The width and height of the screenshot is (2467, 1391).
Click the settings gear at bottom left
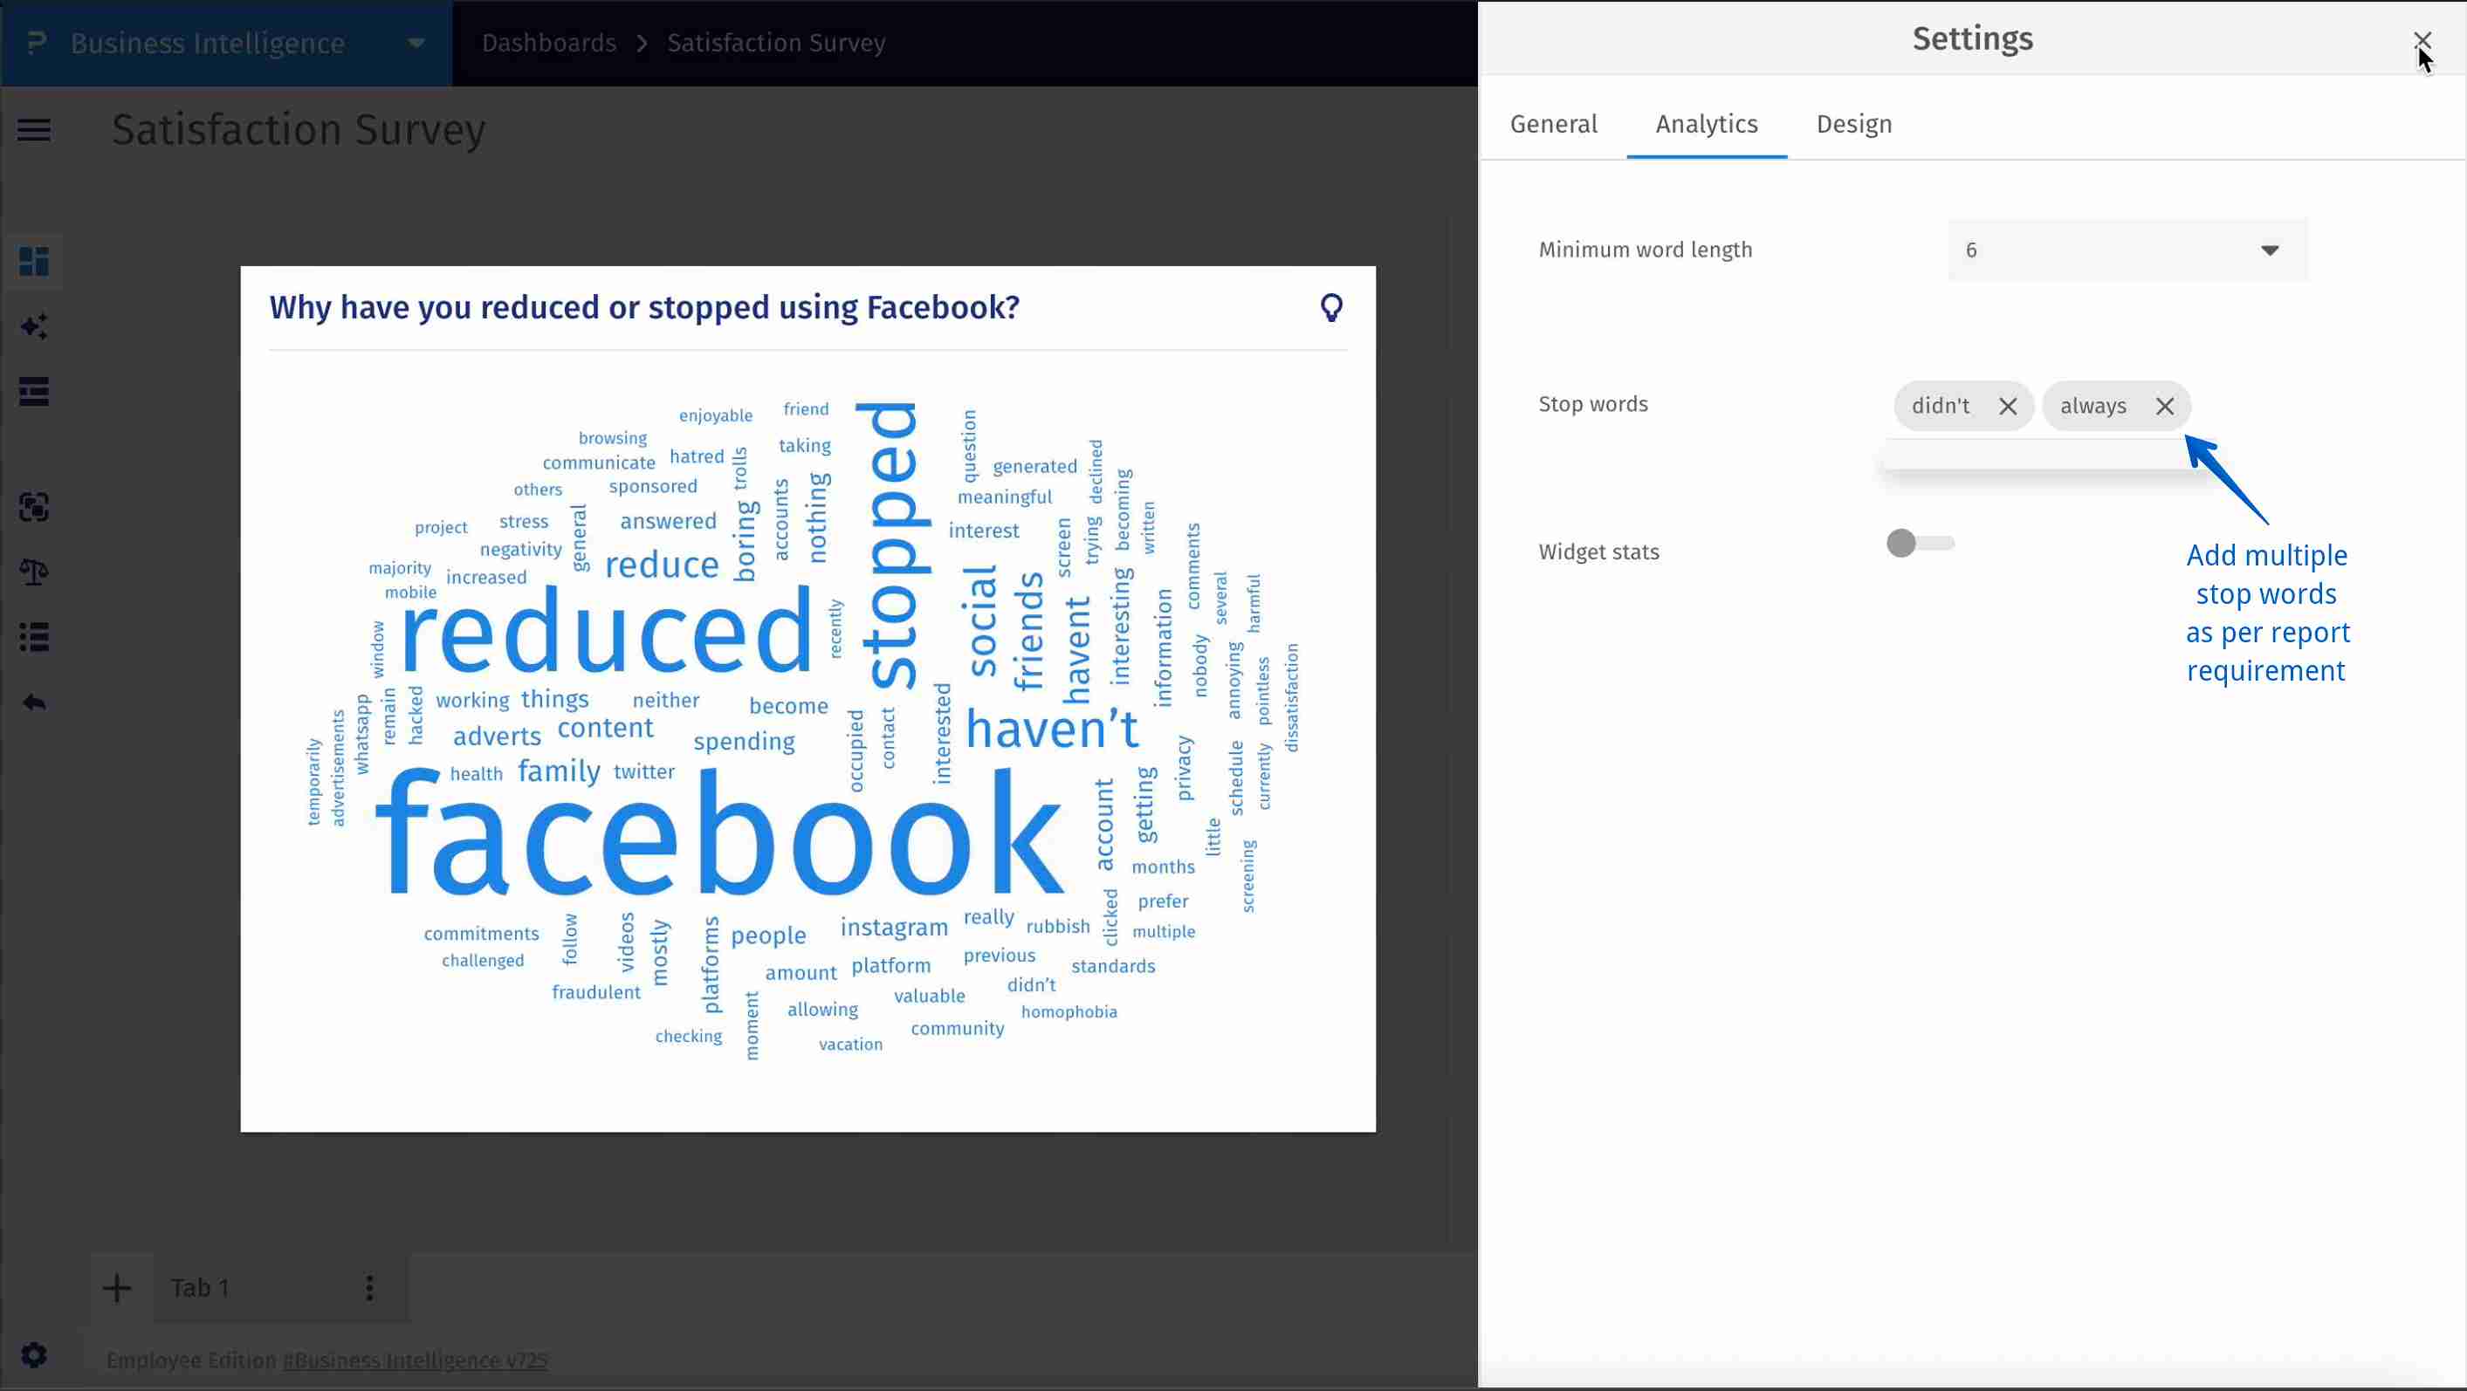[x=34, y=1354]
